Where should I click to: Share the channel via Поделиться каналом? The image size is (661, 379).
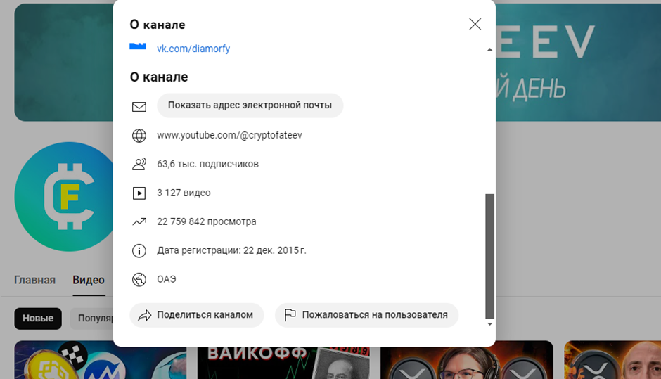197,315
